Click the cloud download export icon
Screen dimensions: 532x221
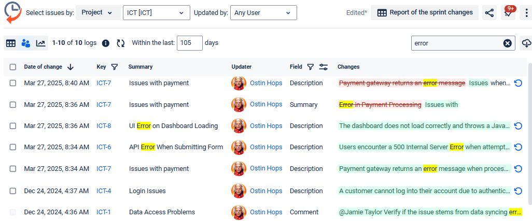pos(526,43)
